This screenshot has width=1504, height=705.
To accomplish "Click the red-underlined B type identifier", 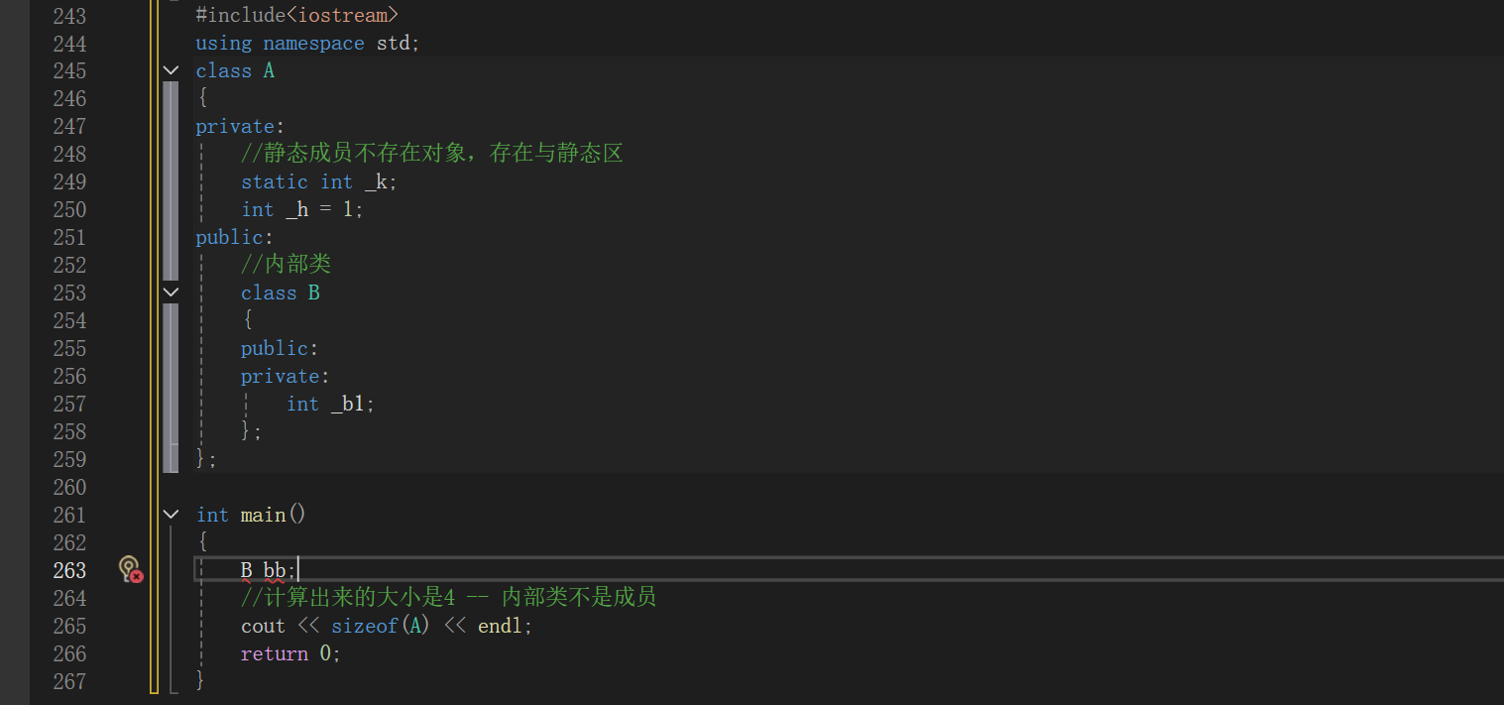I will point(246,570).
